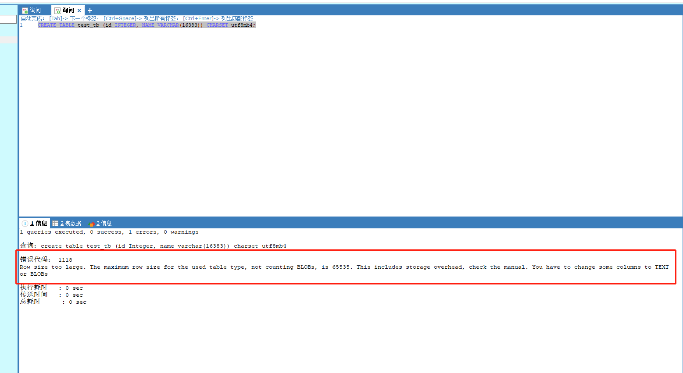683x373 pixels.
Task: Click the colored icon on 3 信息 tab
Action: 91,224
